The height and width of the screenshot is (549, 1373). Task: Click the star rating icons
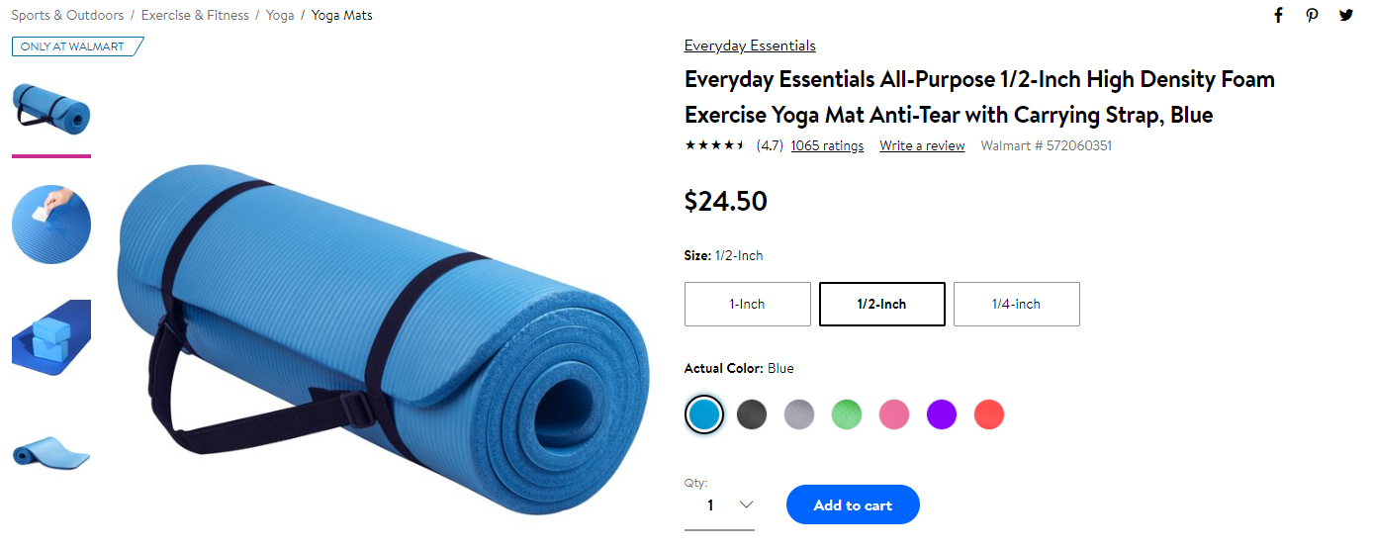click(715, 145)
